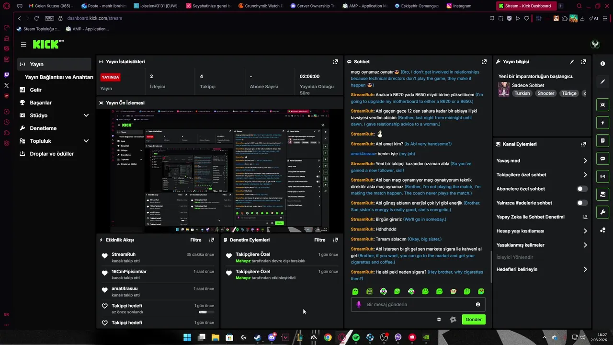The width and height of the screenshot is (613, 345).
Task: Open Yavaş mod options
Action: tap(542, 161)
